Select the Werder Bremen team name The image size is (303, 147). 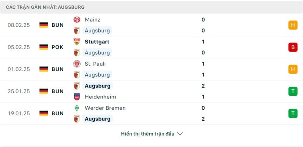tap(105, 108)
